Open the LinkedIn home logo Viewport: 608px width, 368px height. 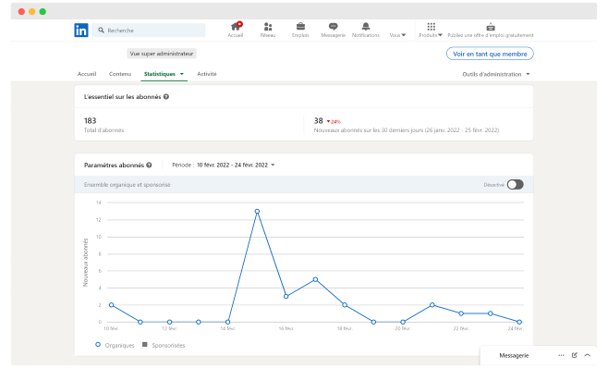(x=81, y=30)
